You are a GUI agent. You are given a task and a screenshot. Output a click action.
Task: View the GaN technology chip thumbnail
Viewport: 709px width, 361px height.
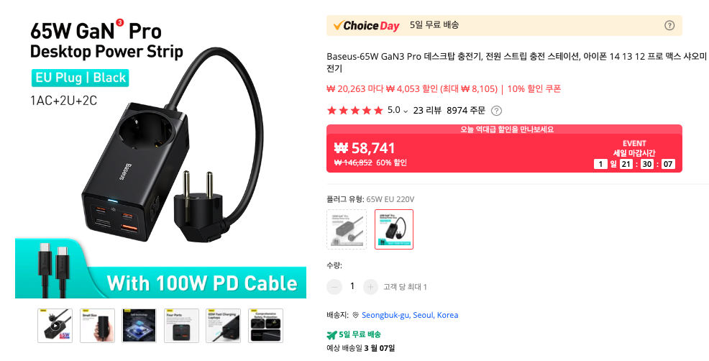point(139,326)
